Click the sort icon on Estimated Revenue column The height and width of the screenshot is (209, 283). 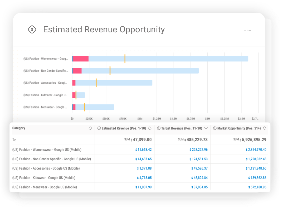coord(150,128)
